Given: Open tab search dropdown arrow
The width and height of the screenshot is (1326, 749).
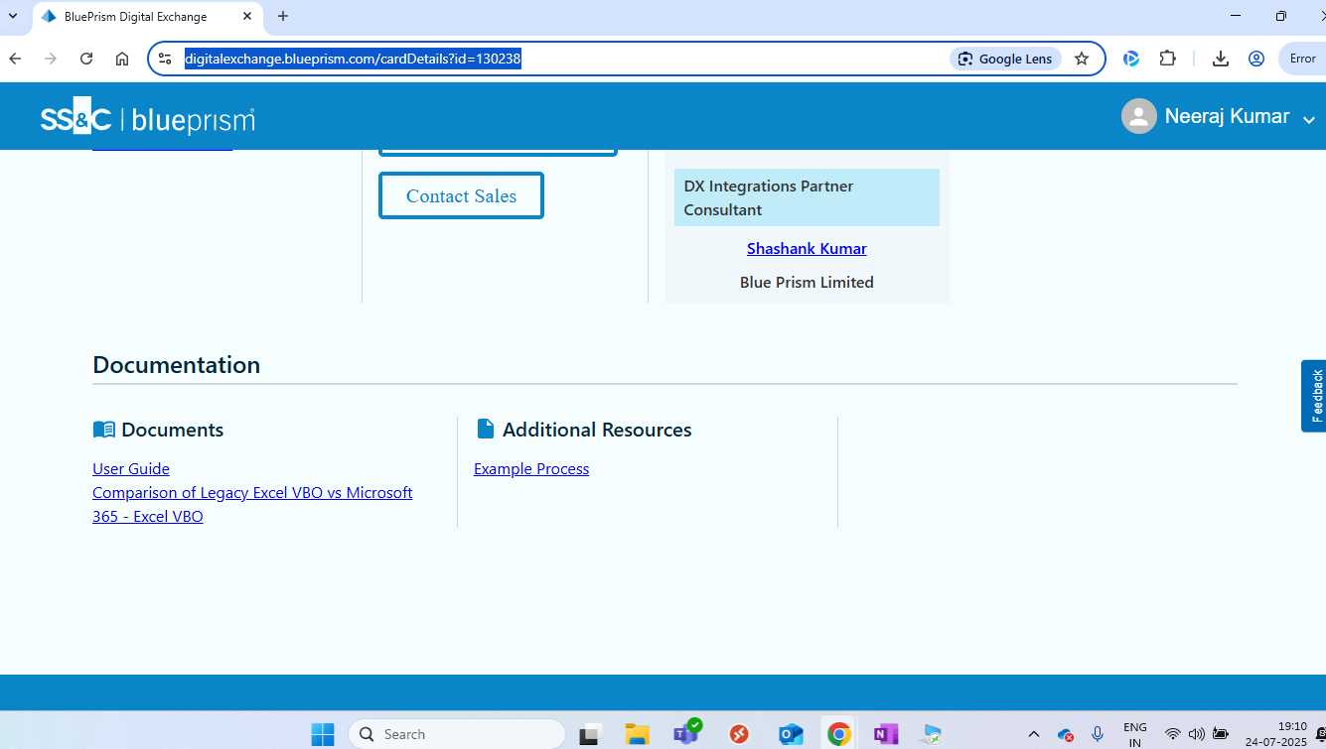Looking at the screenshot, I should pos(13,16).
